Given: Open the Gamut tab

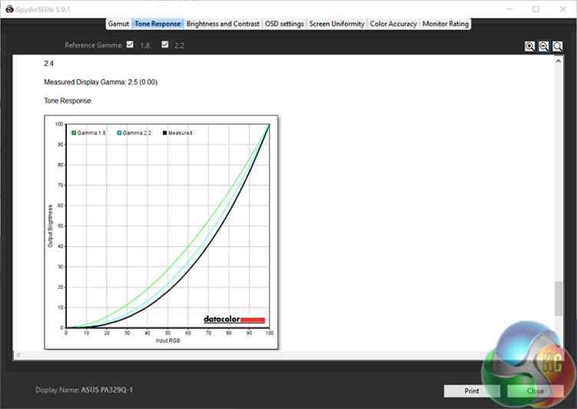Looking at the screenshot, I should pyautogui.click(x=118, y=24).
